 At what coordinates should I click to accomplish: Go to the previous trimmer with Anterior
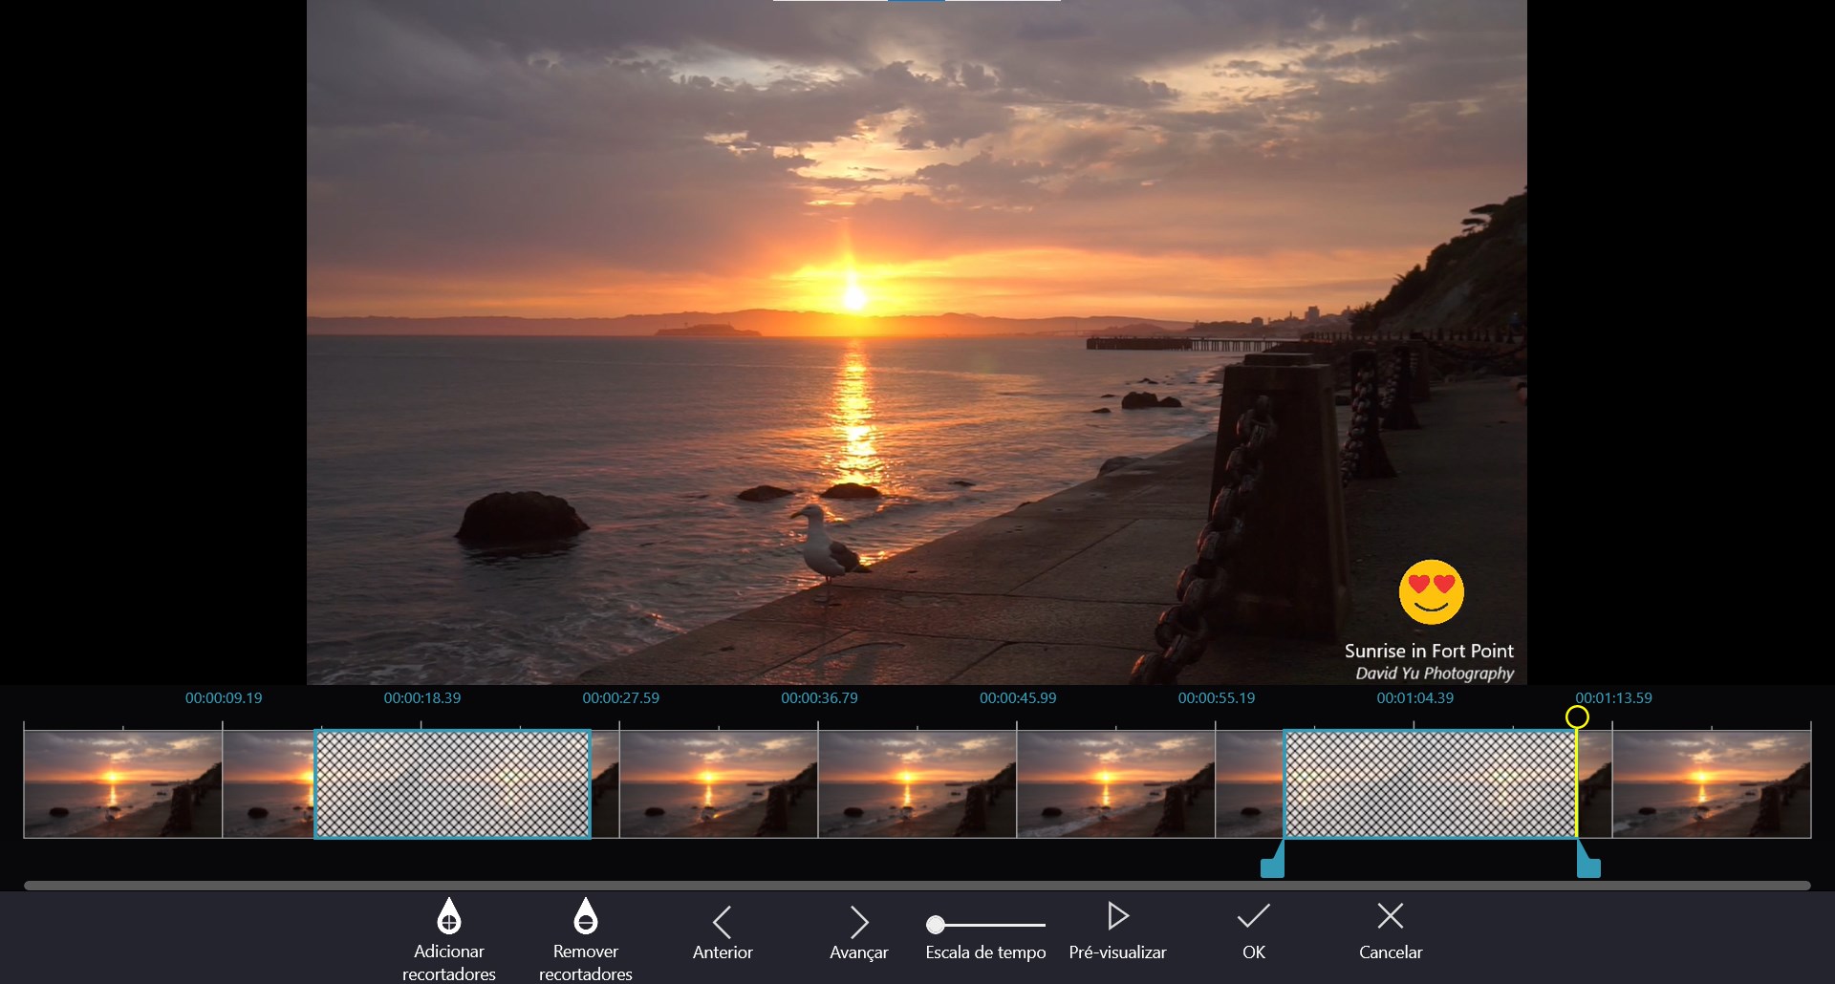(723, 922)
